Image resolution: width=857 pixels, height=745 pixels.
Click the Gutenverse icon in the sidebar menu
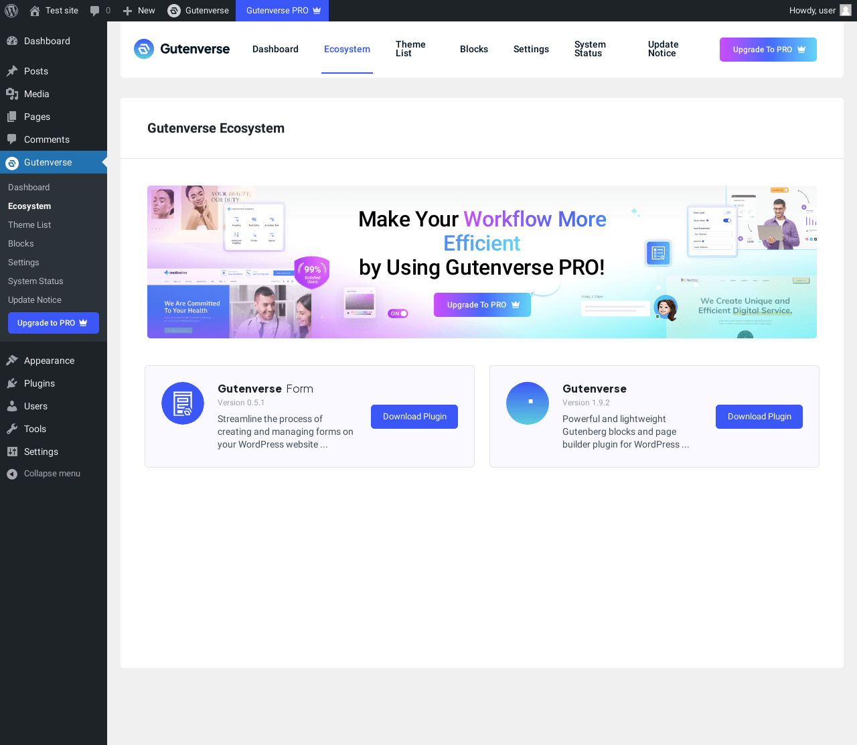coord(12,163)
